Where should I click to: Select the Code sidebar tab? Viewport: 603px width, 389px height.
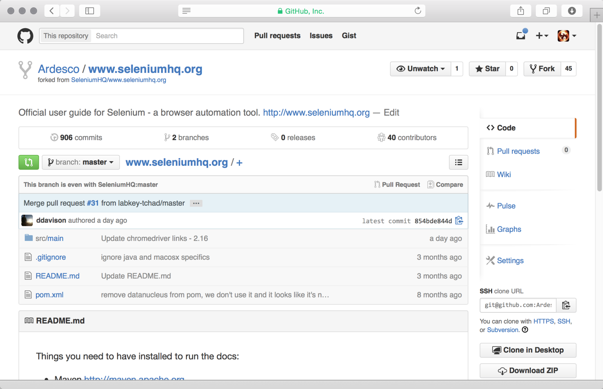coord(528,128)
